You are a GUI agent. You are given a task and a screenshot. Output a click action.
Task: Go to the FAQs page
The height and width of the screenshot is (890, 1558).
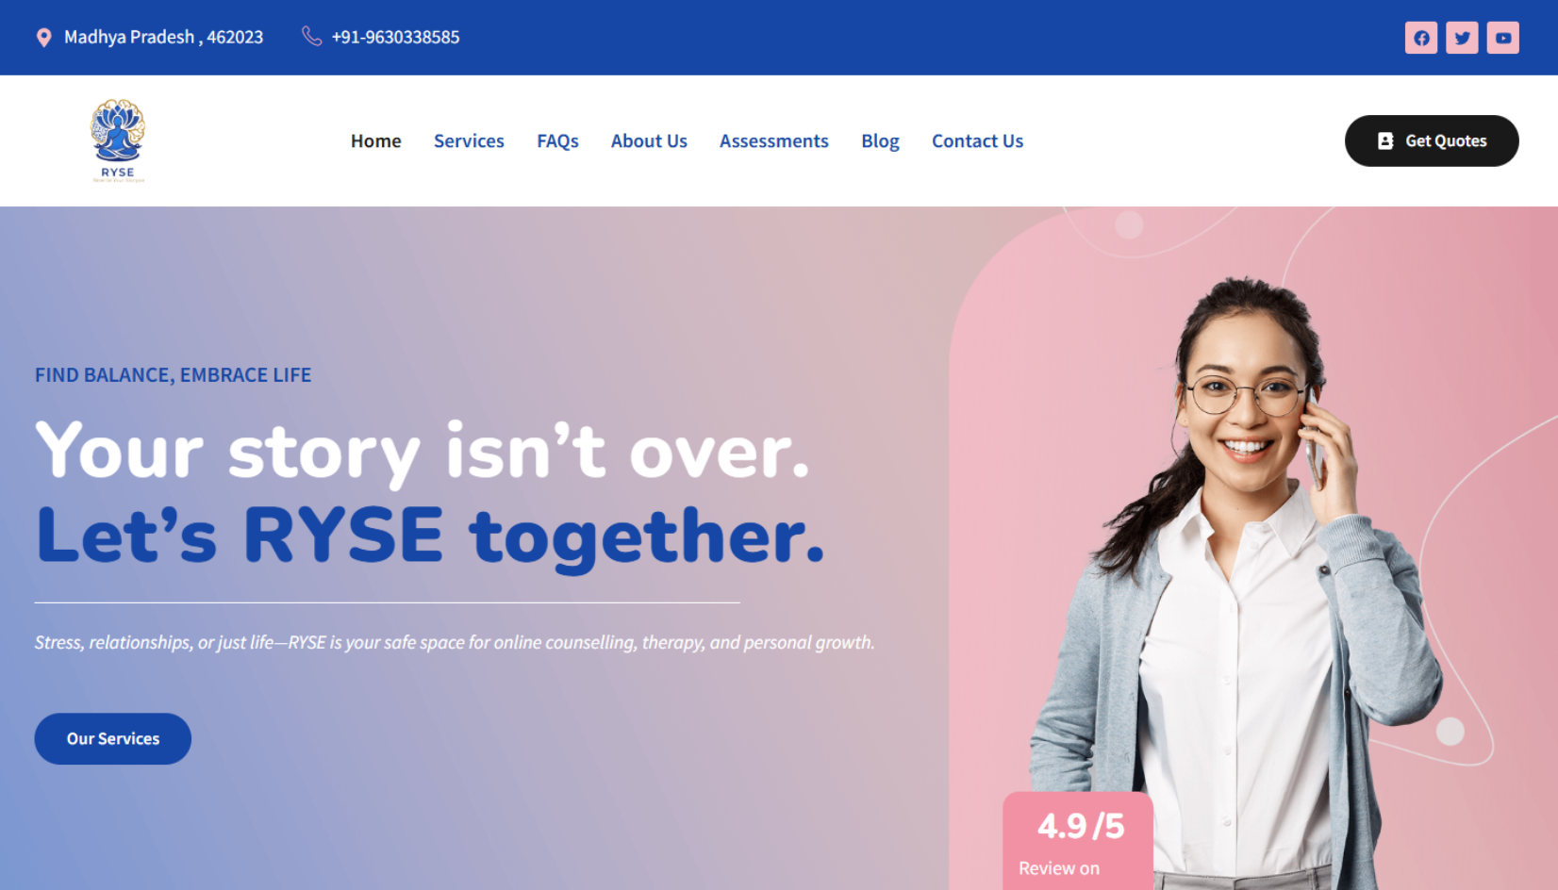(557, 140)
